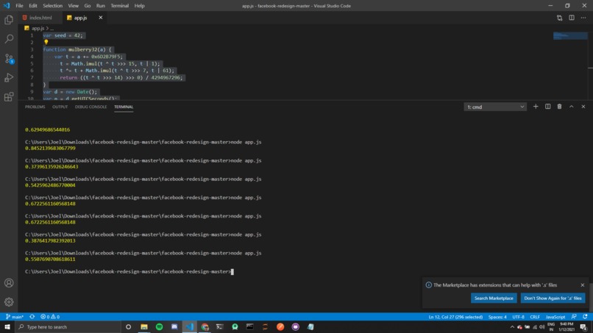593x333 pixels.
Task: Maximize the panel with up chevron
Action: click(x=572, y=107)
